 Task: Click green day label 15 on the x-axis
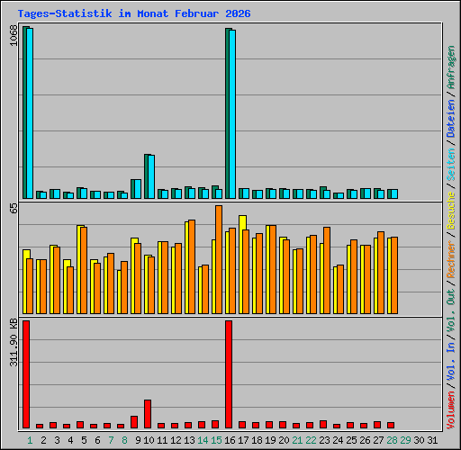(x=216, y=440)
